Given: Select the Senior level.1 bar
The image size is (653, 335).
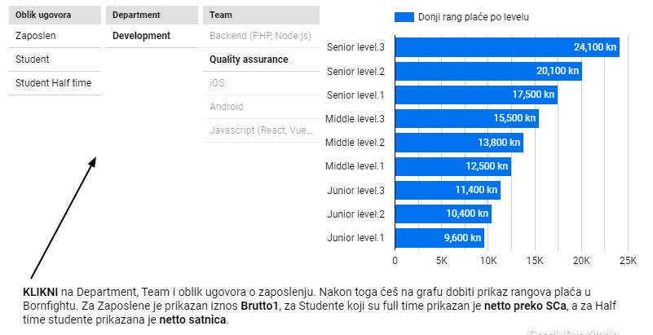Looking at the screenshot, I should click(x=476, y=95).
